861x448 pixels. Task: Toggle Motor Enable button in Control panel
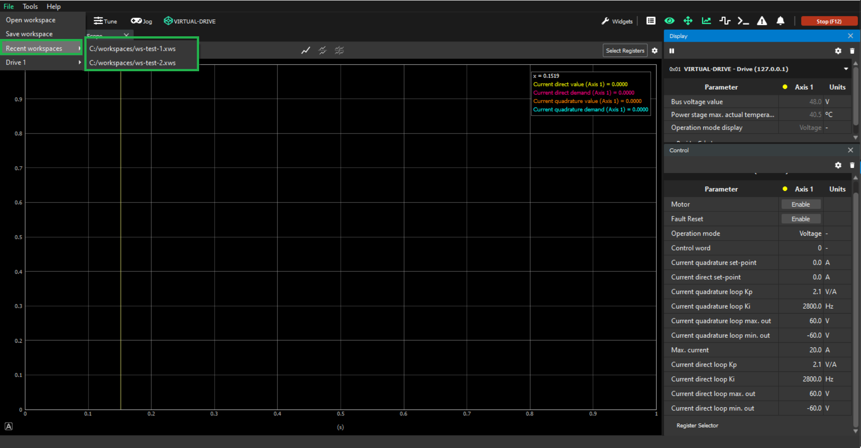pyautogui.click(x=800, y=204)
